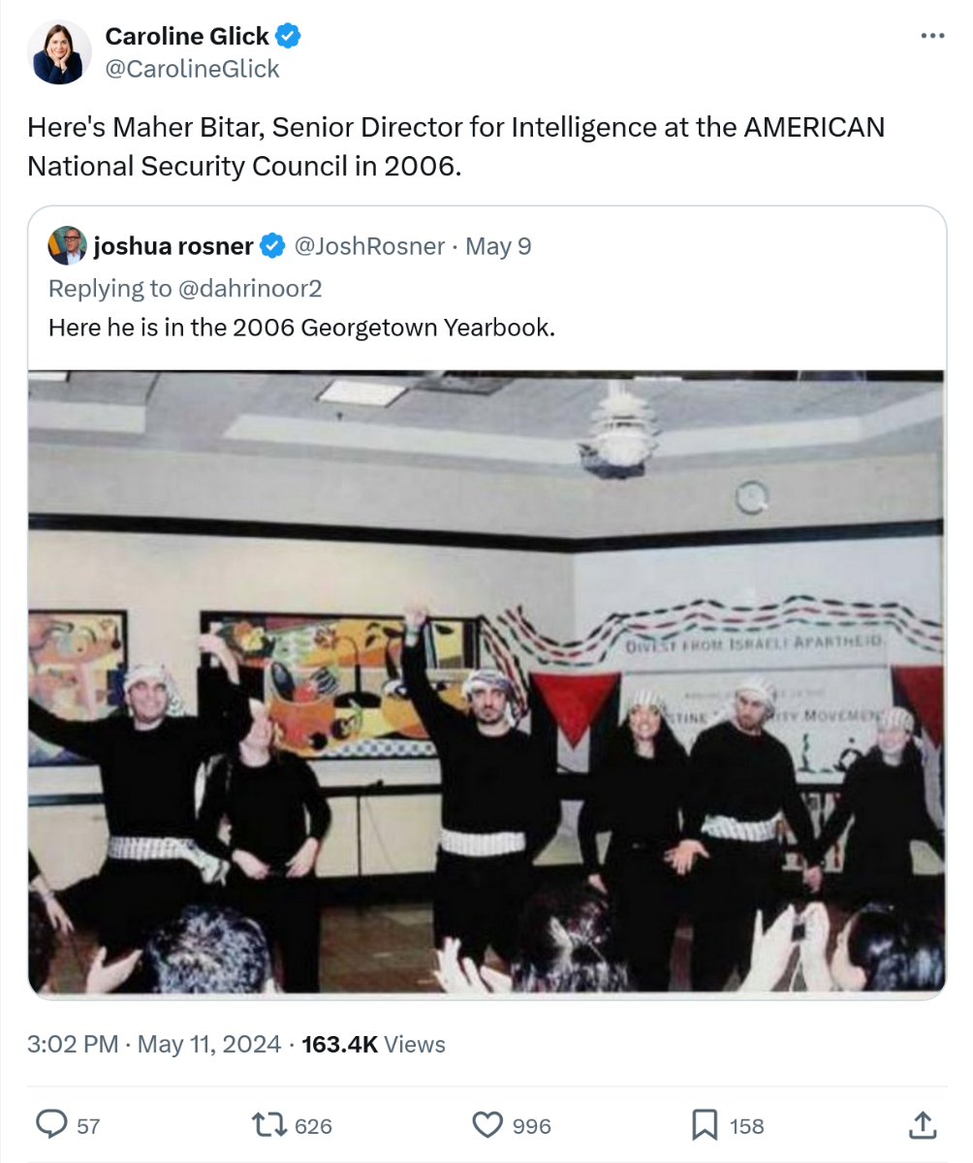
Task: Like the post with heart icon
Action: tap(486, 1124)
